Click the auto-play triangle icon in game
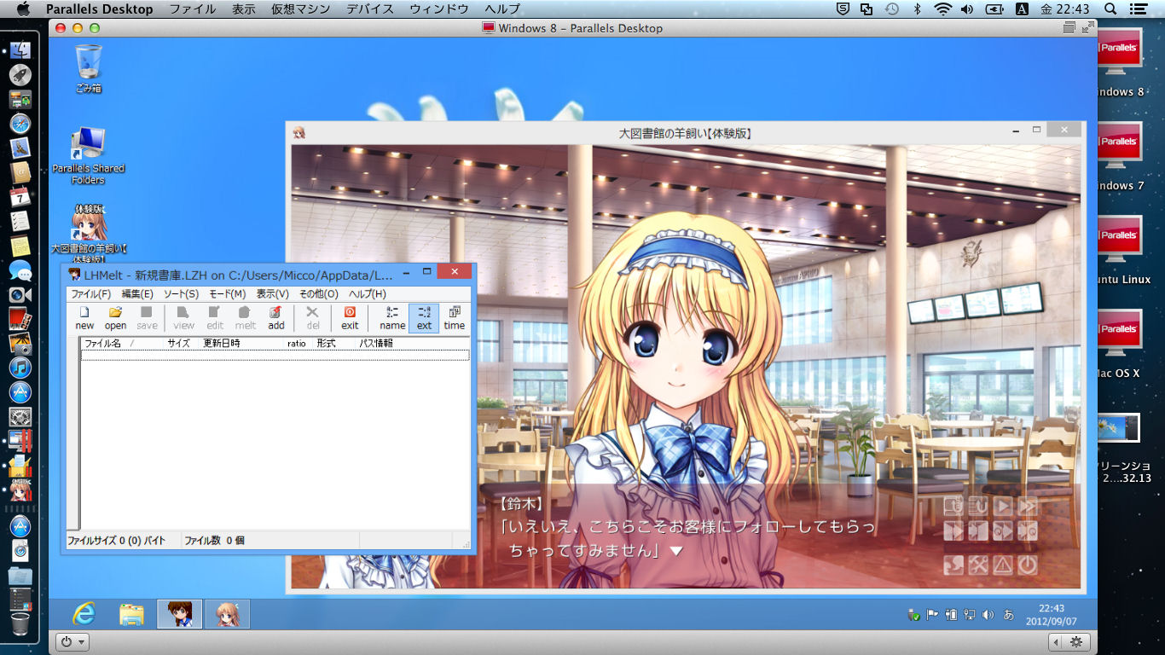Screen dimensions: 1165x655 pyautogui.click(x=1003, y=506)
